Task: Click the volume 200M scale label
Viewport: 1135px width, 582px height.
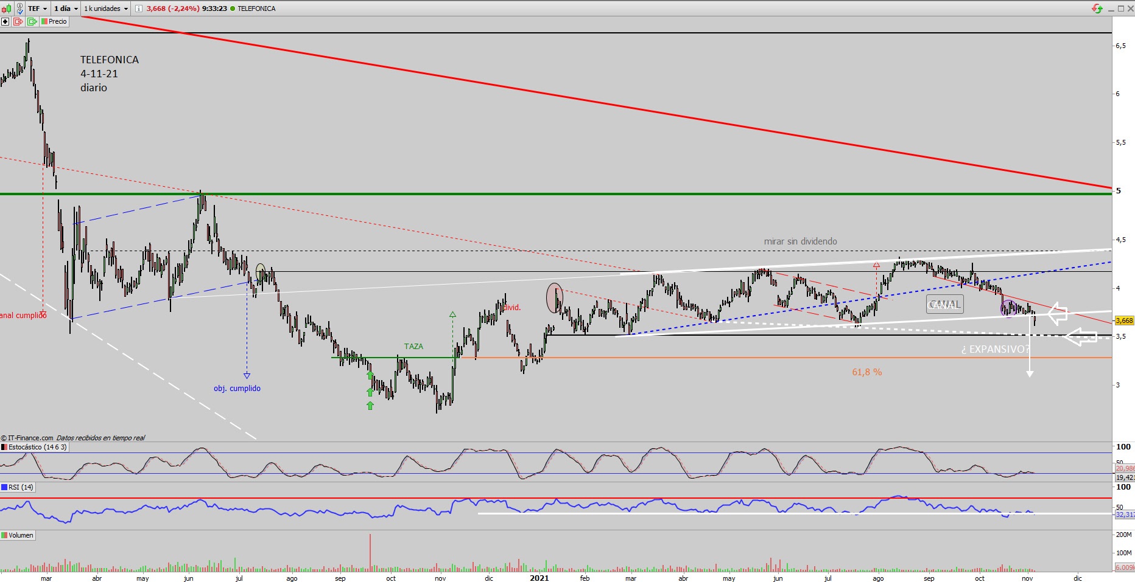Action: coord(1123,535)
